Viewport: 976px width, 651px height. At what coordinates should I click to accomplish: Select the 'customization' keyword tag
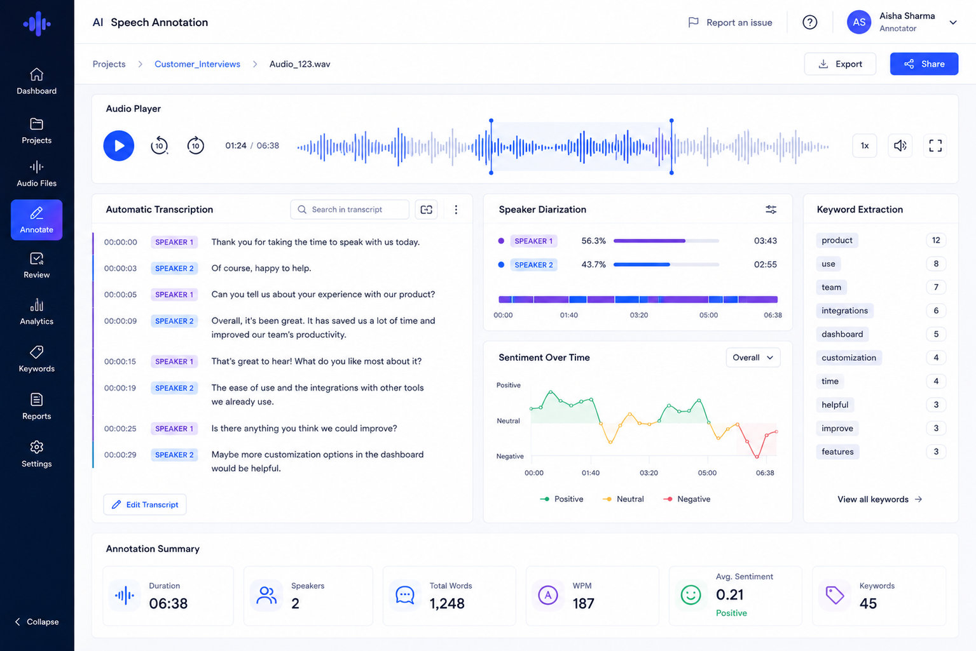[849, 358]
